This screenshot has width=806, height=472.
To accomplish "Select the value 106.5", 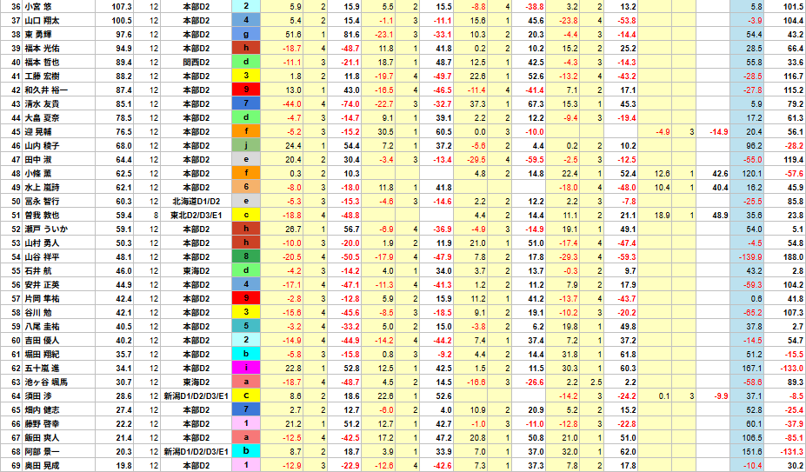I will (753, 438).
